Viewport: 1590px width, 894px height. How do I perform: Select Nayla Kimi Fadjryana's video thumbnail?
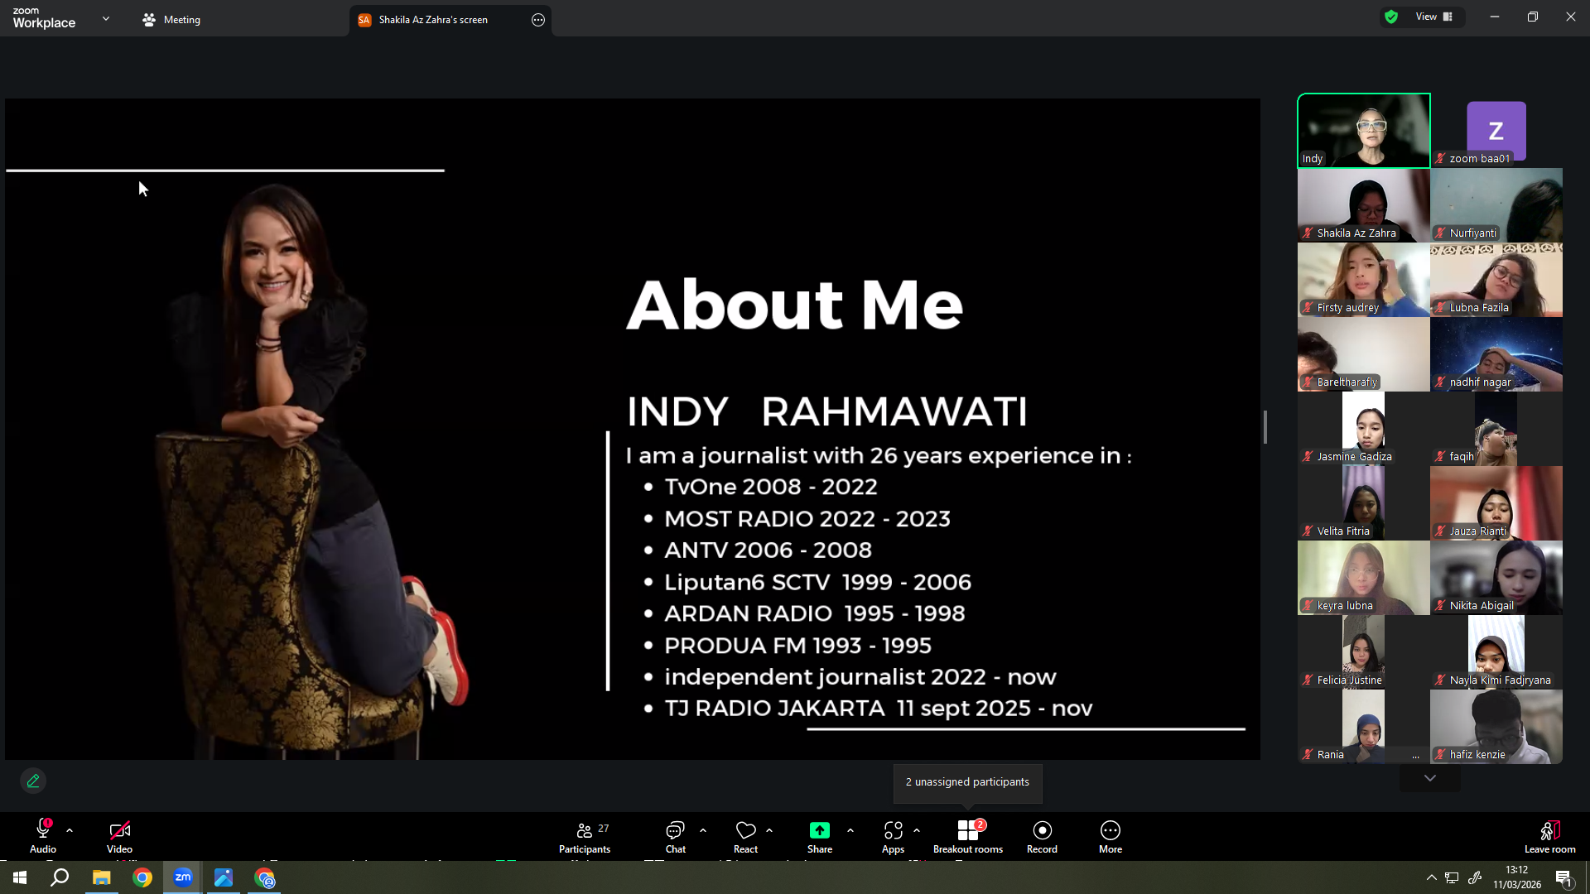click(x=1496, y=652)
